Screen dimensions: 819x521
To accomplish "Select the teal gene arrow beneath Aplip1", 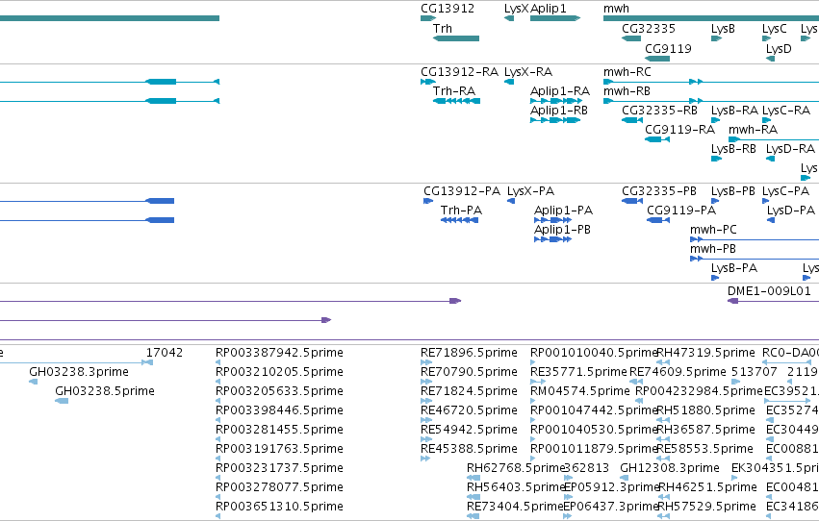I will pyautogui.click(x=555, y=19).
